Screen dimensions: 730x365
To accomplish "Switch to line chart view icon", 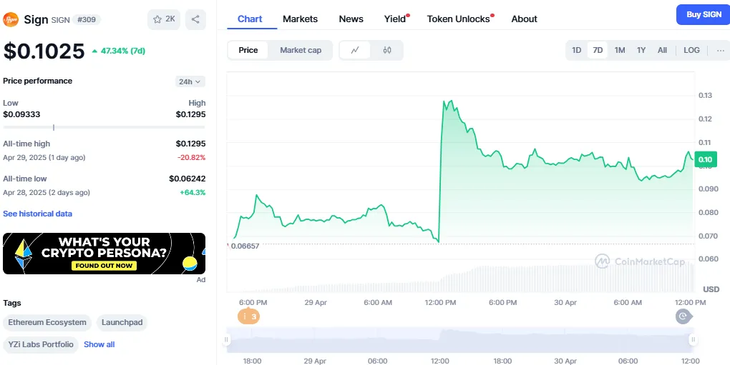I will [x=355, y=50].
